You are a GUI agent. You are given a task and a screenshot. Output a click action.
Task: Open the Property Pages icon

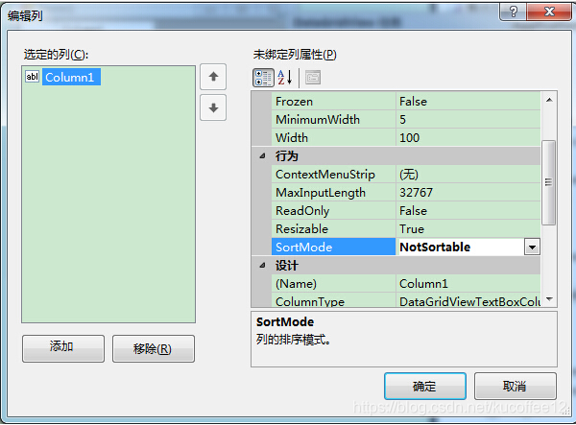(x=313, y=78)
